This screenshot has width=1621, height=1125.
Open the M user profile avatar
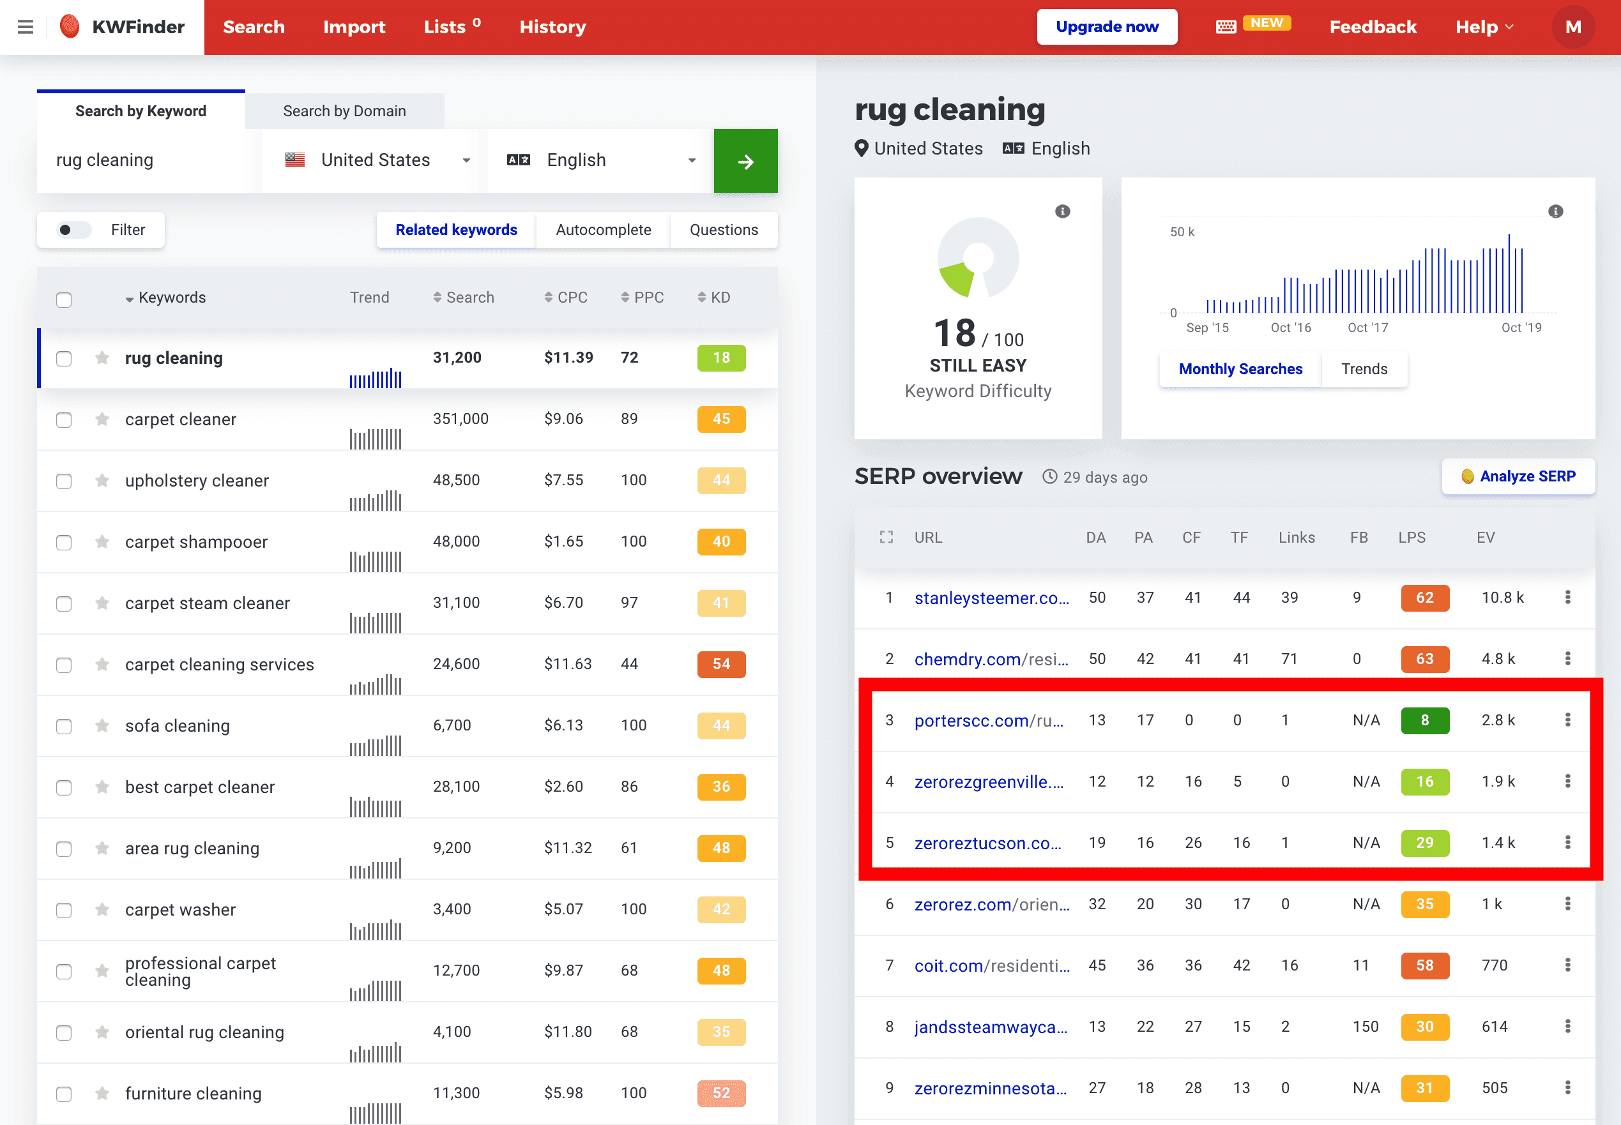pos(1572,27)
